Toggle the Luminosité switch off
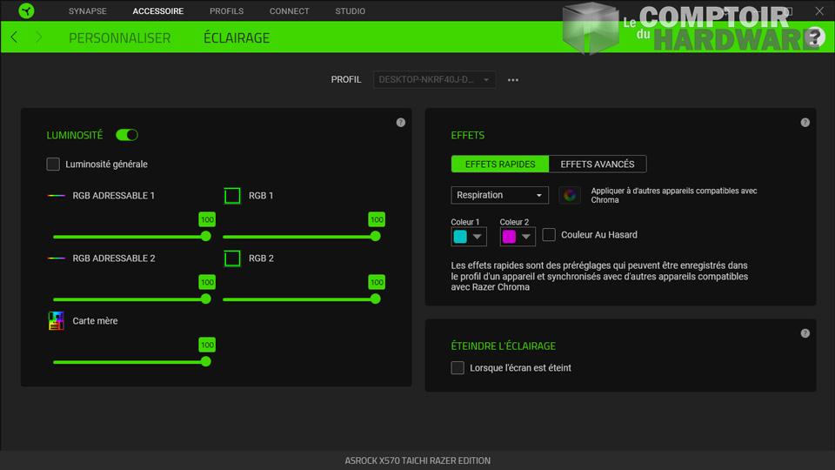Screen dimensions: 835x470 click(x=127, y=135)
